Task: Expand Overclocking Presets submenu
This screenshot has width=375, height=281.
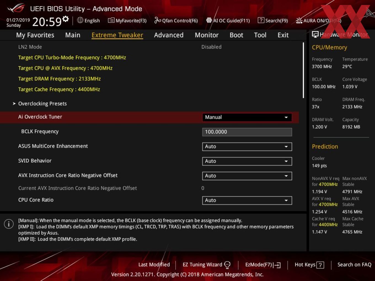Action: (x=42, y=104)
